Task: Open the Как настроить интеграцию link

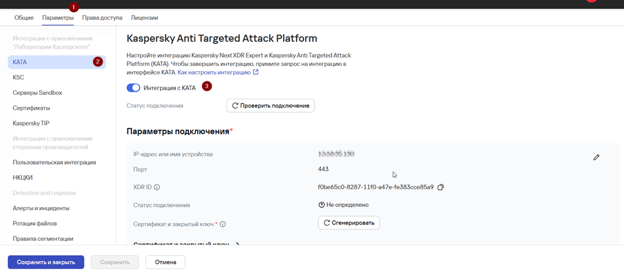Action: (214, 72)
